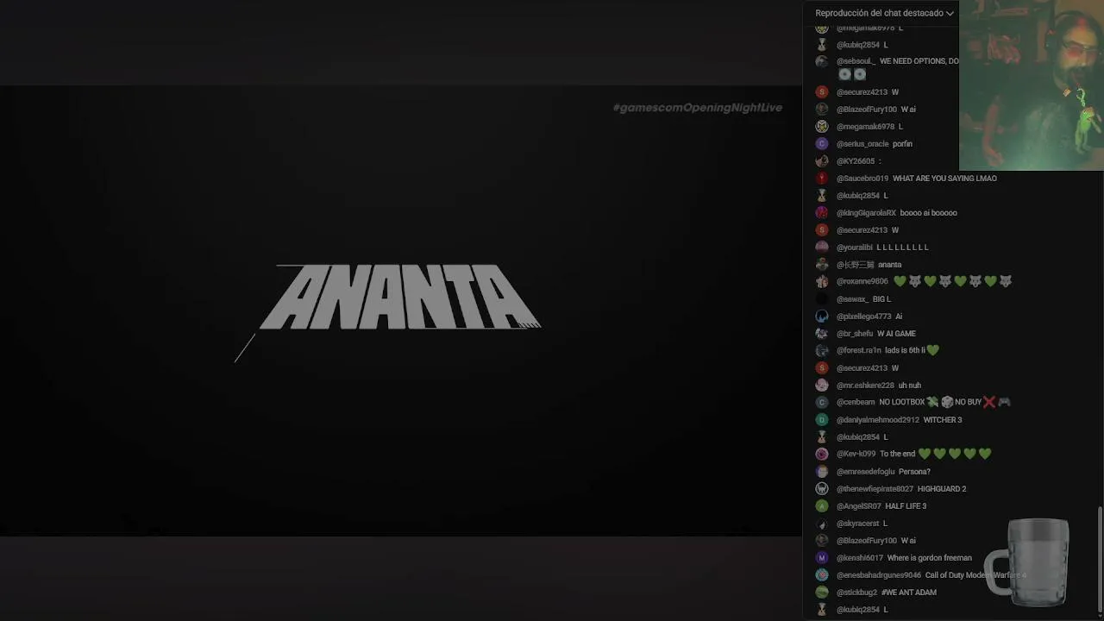Click the streamer webcam overlay
This screenshot has height=621, width=1104.
1032,85
